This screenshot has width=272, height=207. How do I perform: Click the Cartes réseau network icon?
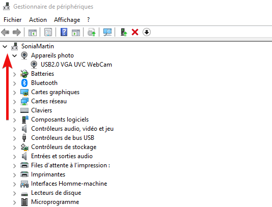(24, 101)
